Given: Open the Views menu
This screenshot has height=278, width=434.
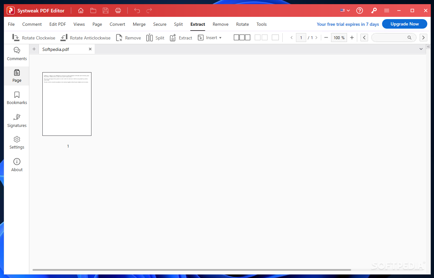Looking at the screenshot, I should pyautogui.click(x=79, y=24).
